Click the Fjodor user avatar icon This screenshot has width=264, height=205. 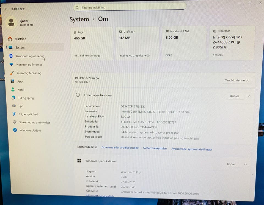[11, 22]
